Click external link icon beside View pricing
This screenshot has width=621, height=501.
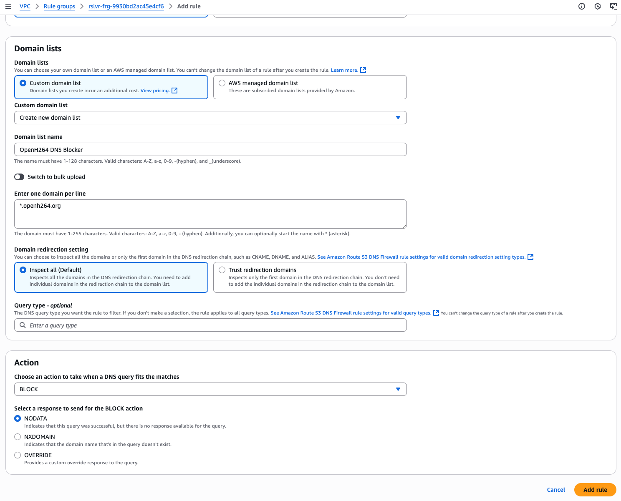point(174,91)
